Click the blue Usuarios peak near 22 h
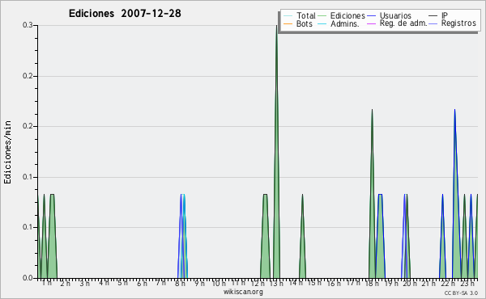The width and height of the screenshot is (486, 299). 454,110
